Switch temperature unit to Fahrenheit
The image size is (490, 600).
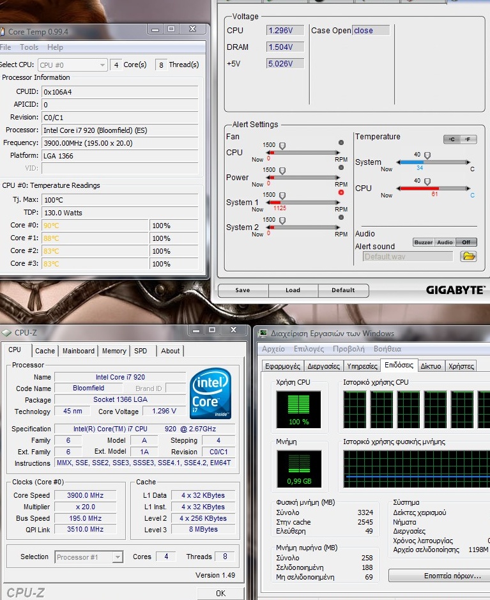pyautogui.click(x=468, y=139)
